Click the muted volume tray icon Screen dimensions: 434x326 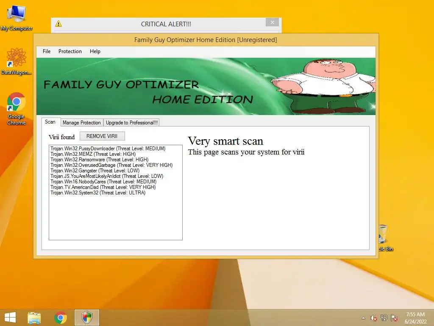[x=374, y=318]
